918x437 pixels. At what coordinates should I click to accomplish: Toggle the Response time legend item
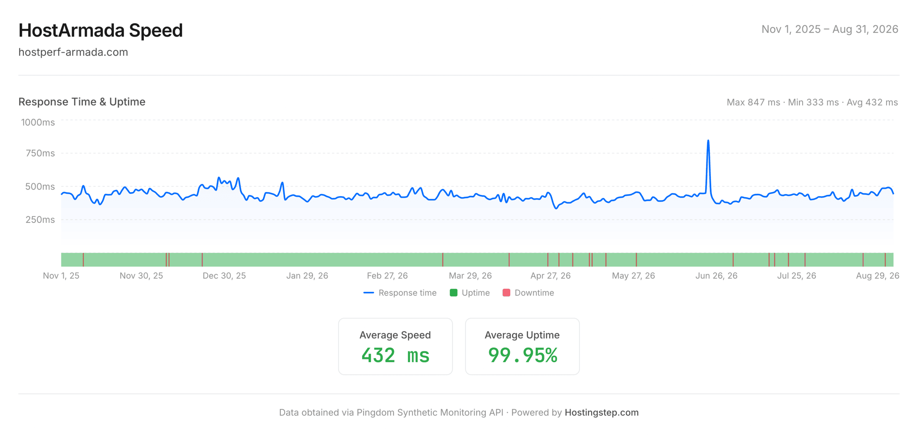pos(400,293)
